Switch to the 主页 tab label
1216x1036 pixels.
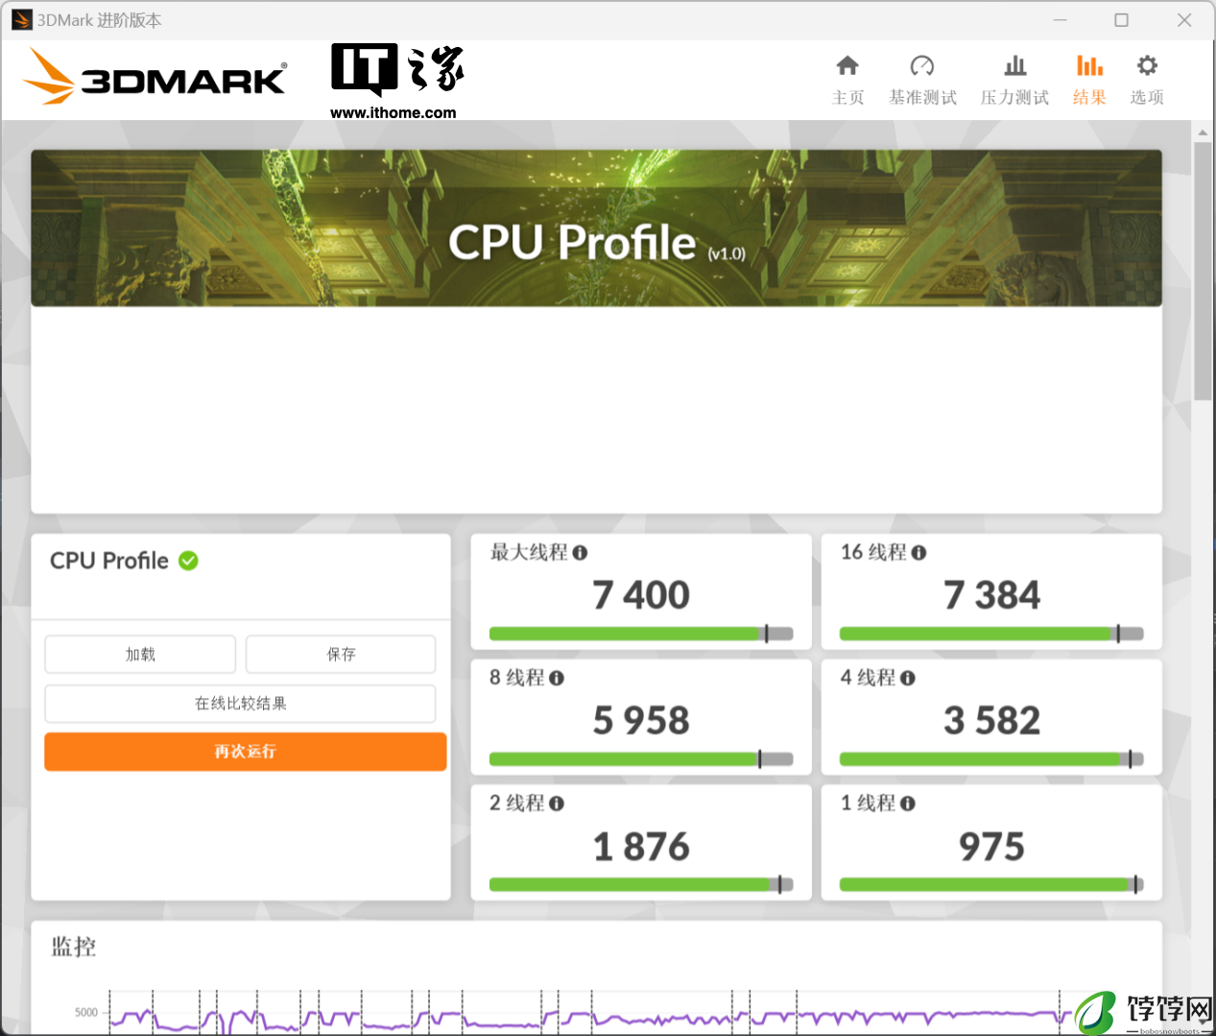(847, 97)
